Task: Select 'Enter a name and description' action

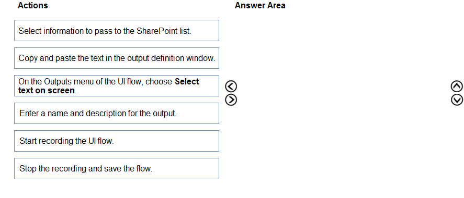Action: coord(117,113)
